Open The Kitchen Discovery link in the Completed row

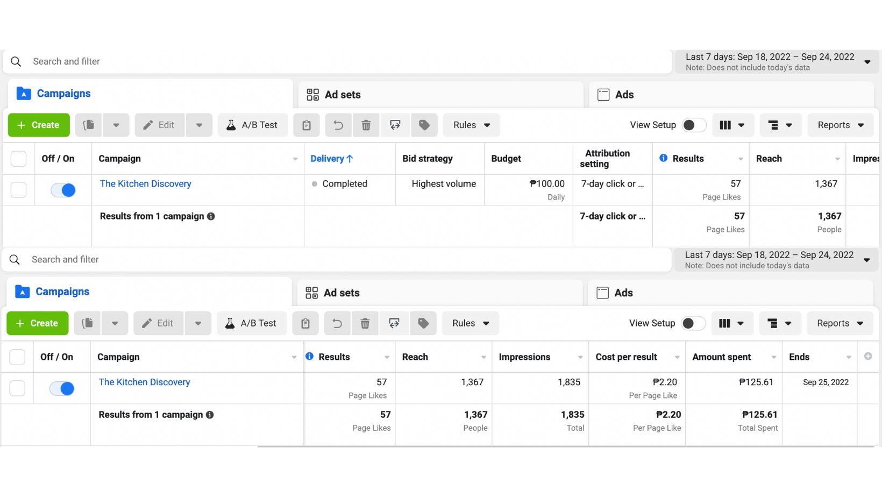[146, 183]
